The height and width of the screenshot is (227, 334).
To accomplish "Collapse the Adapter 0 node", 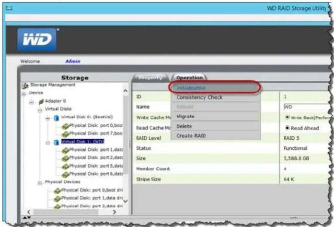I will point(31,103).
